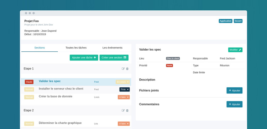
Task: Click Valider les spec detail panel heading
Action: pos(150,50)
